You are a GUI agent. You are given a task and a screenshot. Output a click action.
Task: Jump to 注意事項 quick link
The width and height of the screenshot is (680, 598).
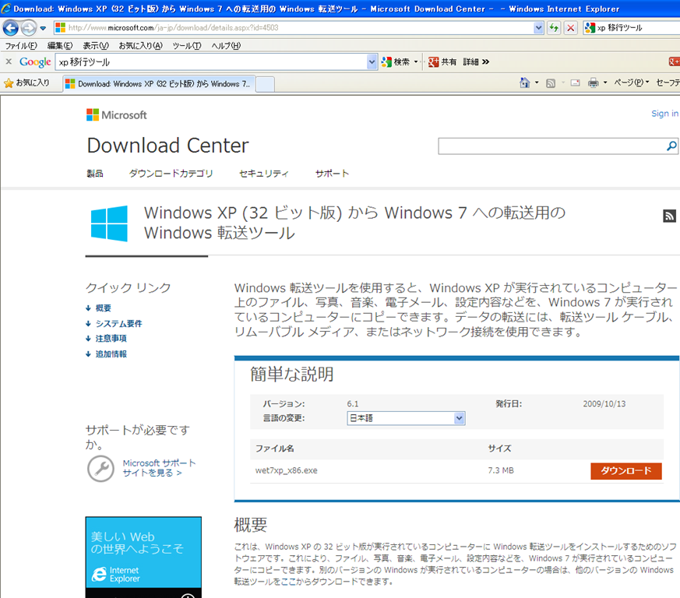(111, 338)
